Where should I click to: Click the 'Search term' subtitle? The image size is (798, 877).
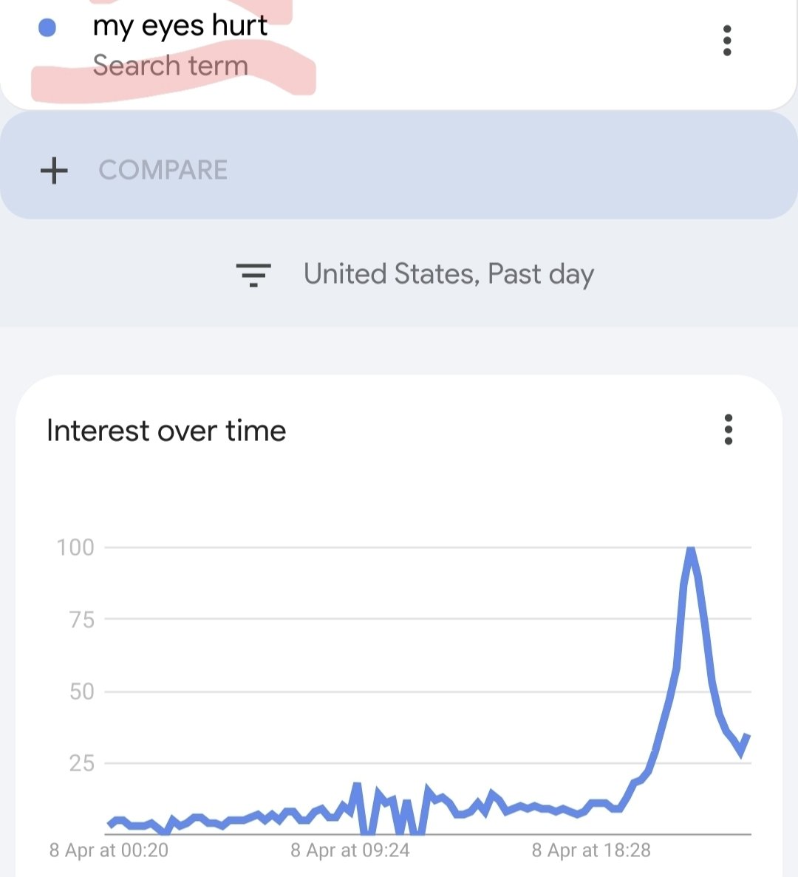pyautogui.click(x=171, y=66)
